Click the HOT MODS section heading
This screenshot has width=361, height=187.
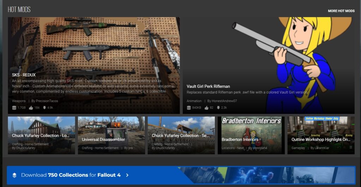coord(19,9)
